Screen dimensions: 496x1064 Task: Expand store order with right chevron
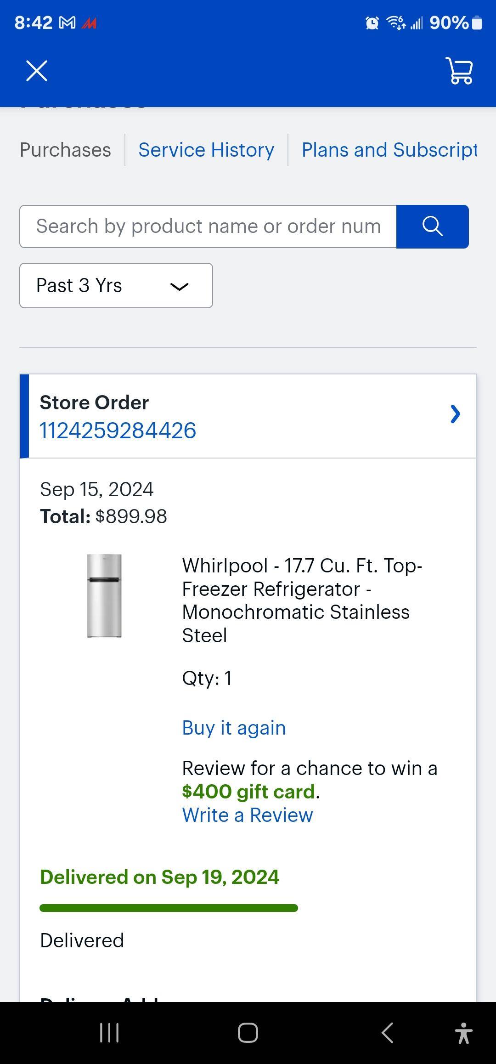pyautogui.click(x=455, y=414)
